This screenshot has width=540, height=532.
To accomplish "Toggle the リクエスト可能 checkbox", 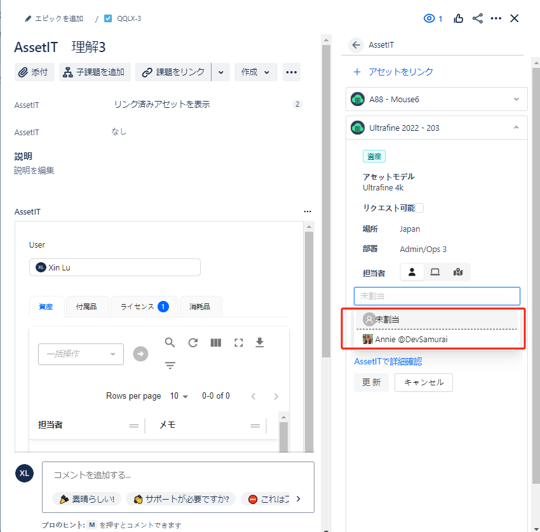I will click(x=419, y=208).
